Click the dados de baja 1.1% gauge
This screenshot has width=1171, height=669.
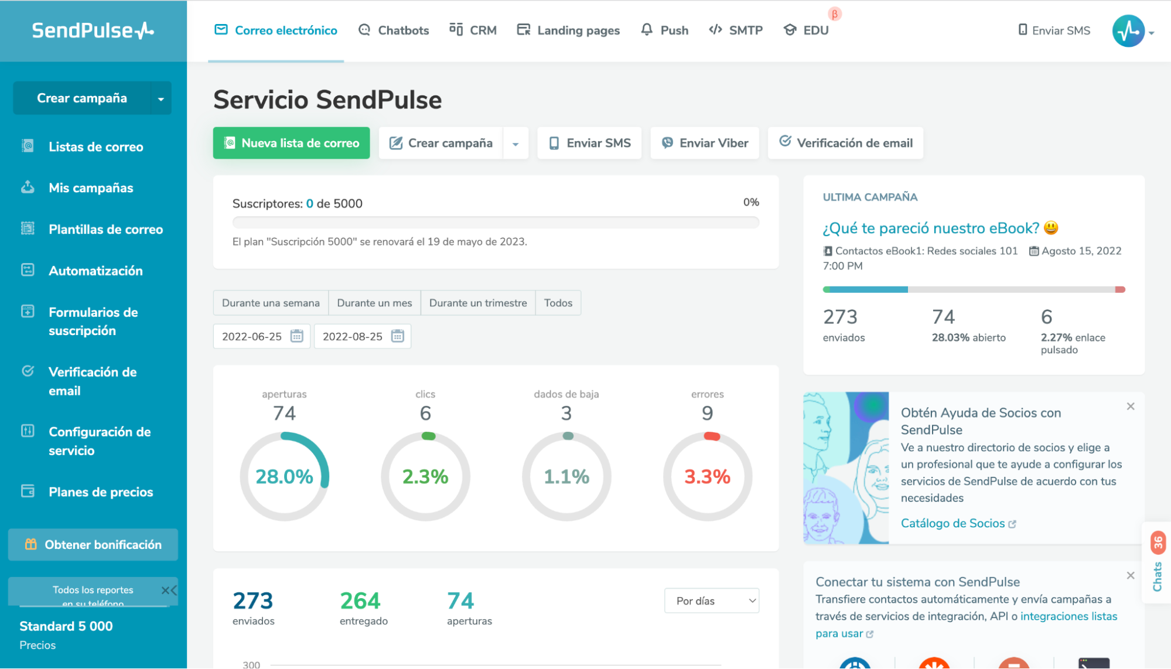(x=566, y=476)
